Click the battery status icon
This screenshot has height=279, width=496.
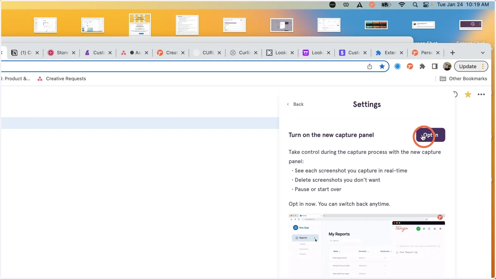386,5
